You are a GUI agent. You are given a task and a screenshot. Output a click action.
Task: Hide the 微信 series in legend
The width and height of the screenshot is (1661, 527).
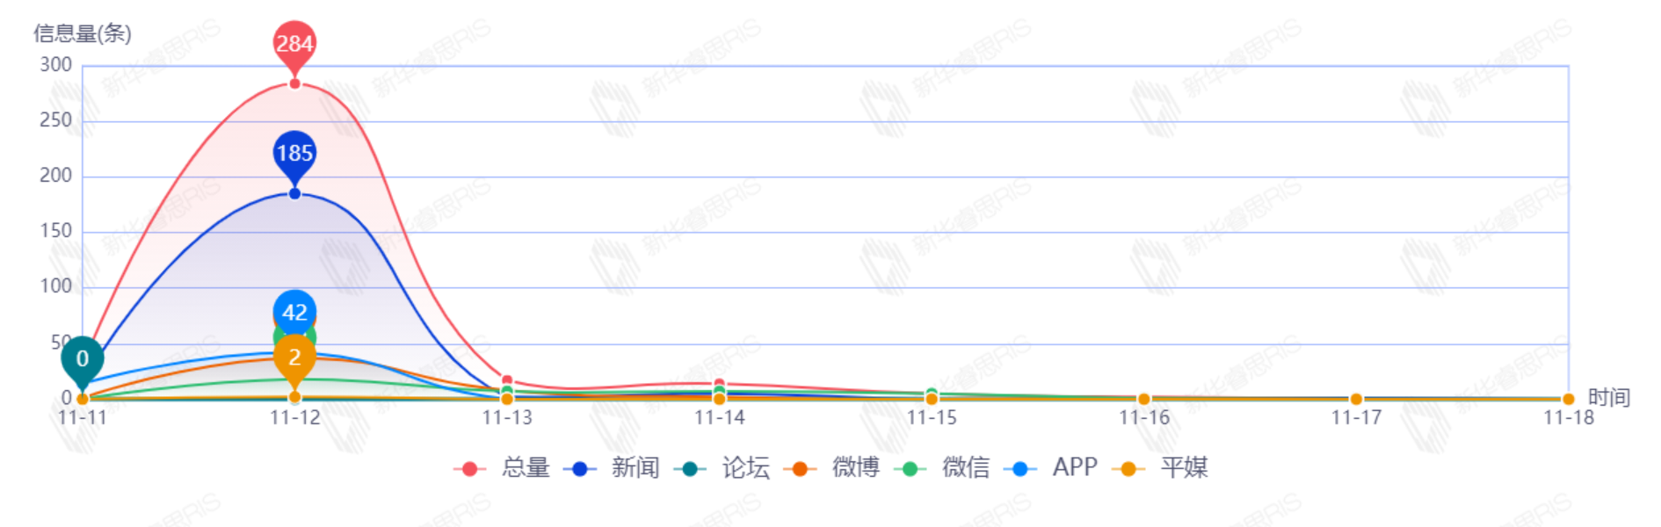[x=965, y=468]
